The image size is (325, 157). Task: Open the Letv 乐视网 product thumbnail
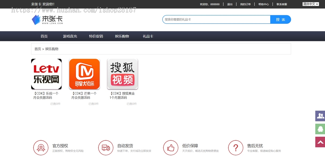46,74
